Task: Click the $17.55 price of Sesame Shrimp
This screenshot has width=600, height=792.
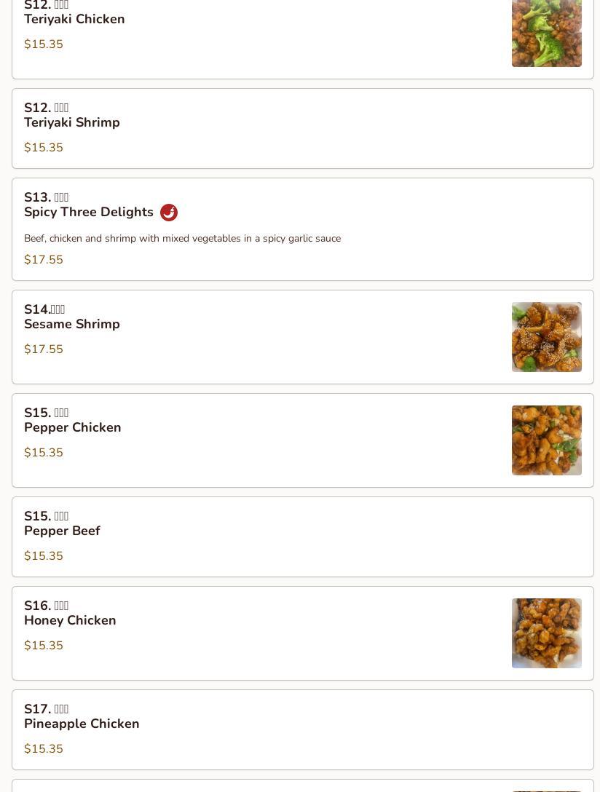Action: tap(44, 349)
